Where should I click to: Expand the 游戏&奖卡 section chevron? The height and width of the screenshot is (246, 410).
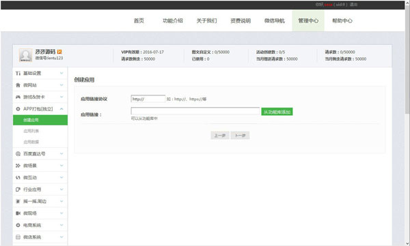coord(61,97)
